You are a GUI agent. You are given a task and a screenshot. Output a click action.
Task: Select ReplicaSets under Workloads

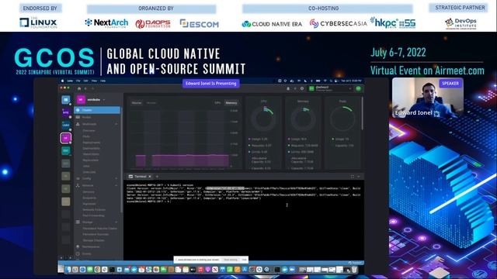point(91,160)
